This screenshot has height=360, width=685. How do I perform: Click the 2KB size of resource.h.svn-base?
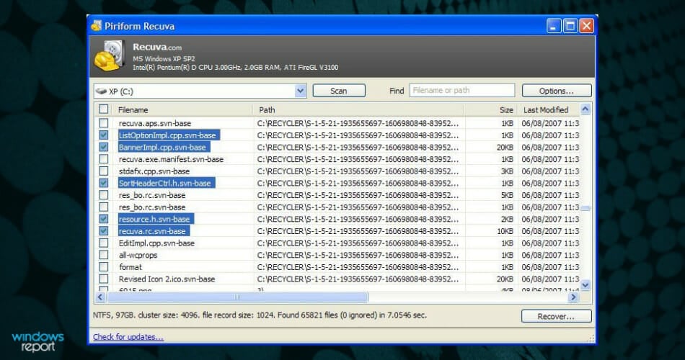pyautogui.click(x=507, y=219)
